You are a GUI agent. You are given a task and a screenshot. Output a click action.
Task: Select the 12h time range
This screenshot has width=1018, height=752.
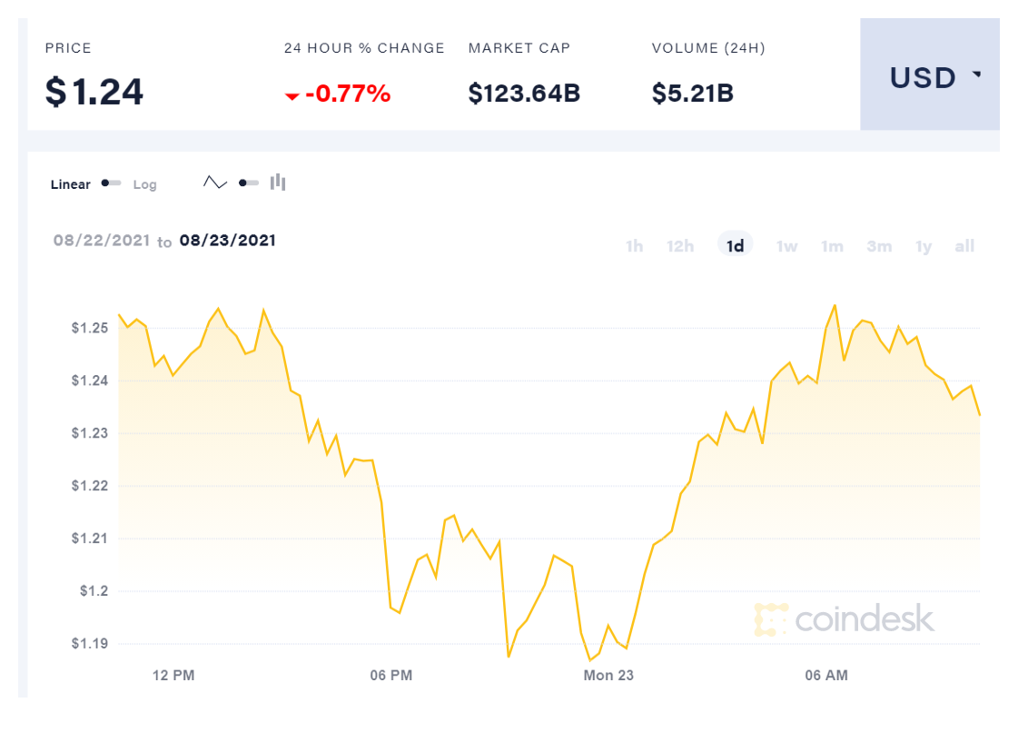coord(680,245)
